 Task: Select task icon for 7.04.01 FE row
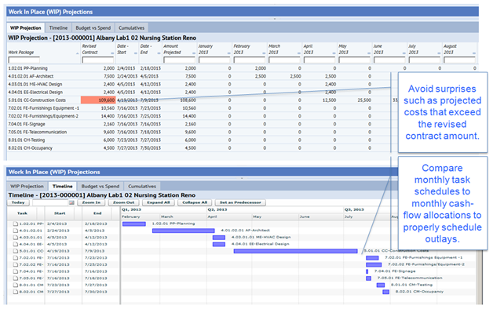(x=16, y=271)
